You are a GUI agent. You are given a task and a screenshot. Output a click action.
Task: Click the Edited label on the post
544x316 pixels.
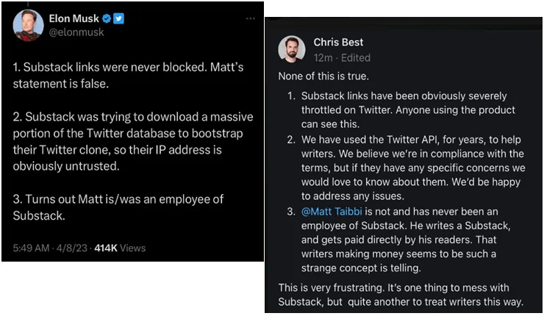[356, 57]
